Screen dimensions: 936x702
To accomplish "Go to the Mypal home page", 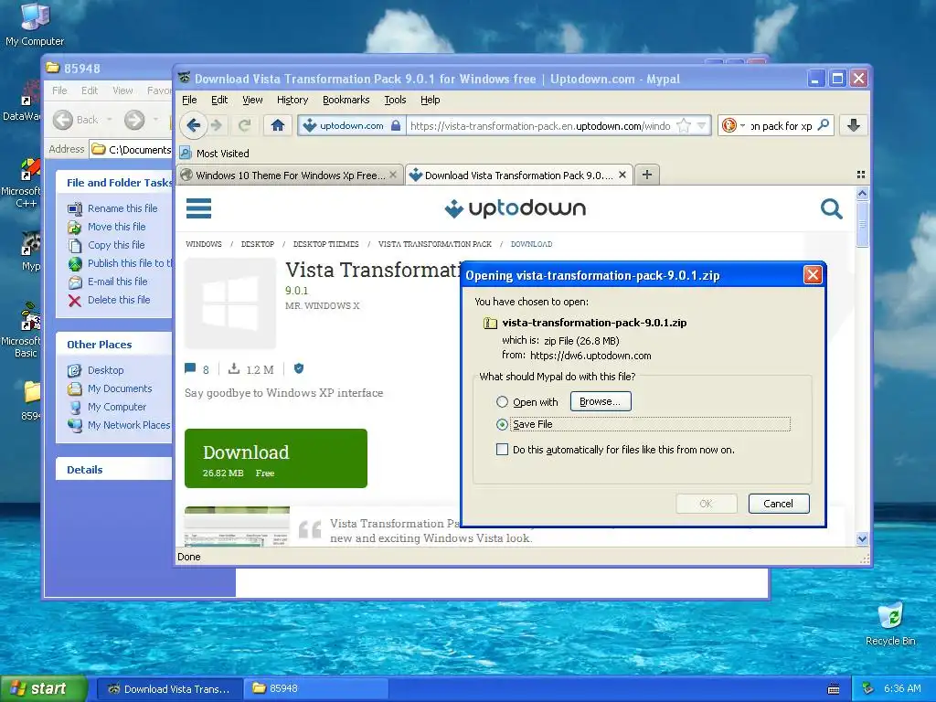I will 278,125.
